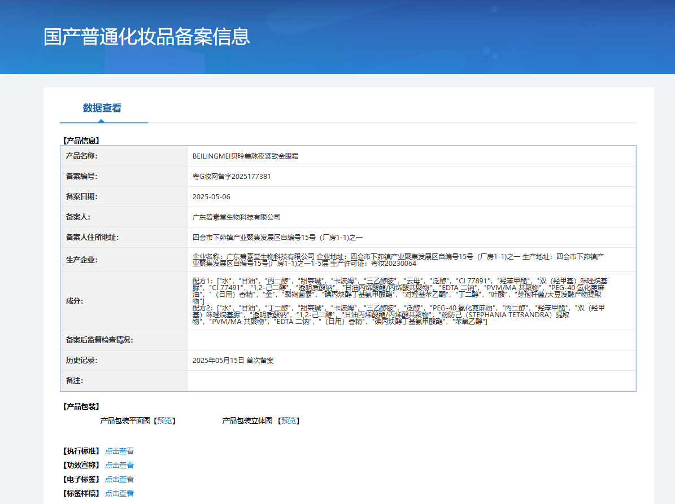
Task: Click the 产品包装平面图 label text
Action: [x=125, y=420]
